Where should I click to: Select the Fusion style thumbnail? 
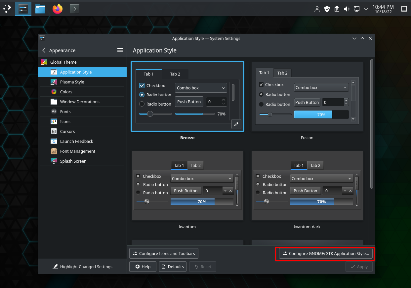[307, 96]
